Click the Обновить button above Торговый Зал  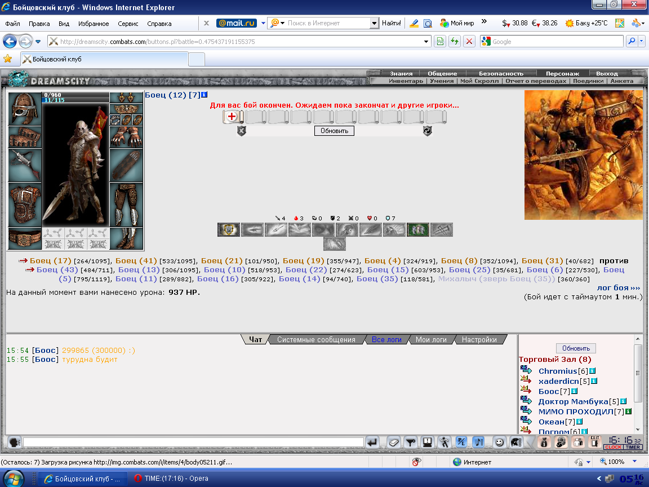[x=576, y=348]
